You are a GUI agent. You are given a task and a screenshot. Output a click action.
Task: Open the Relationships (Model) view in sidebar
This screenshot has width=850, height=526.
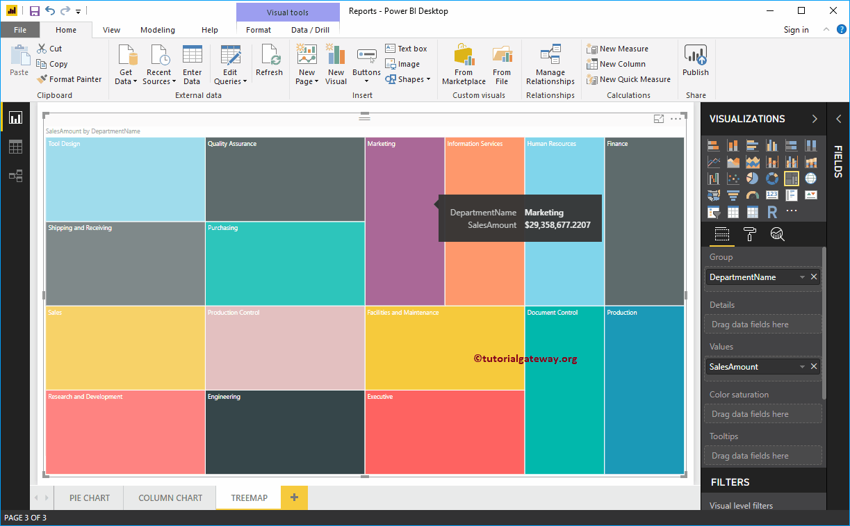15,176
